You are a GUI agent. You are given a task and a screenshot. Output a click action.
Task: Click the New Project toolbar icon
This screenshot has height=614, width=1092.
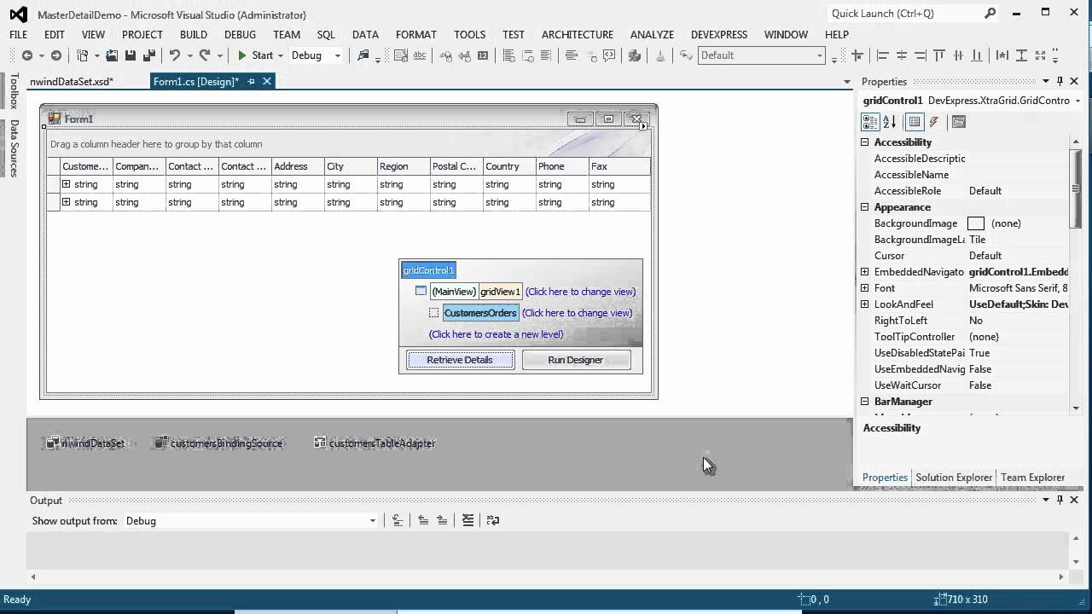coord(83,55)
